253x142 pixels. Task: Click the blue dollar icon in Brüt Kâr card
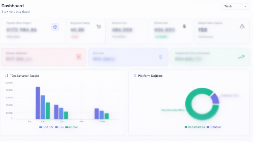(160, 57)
